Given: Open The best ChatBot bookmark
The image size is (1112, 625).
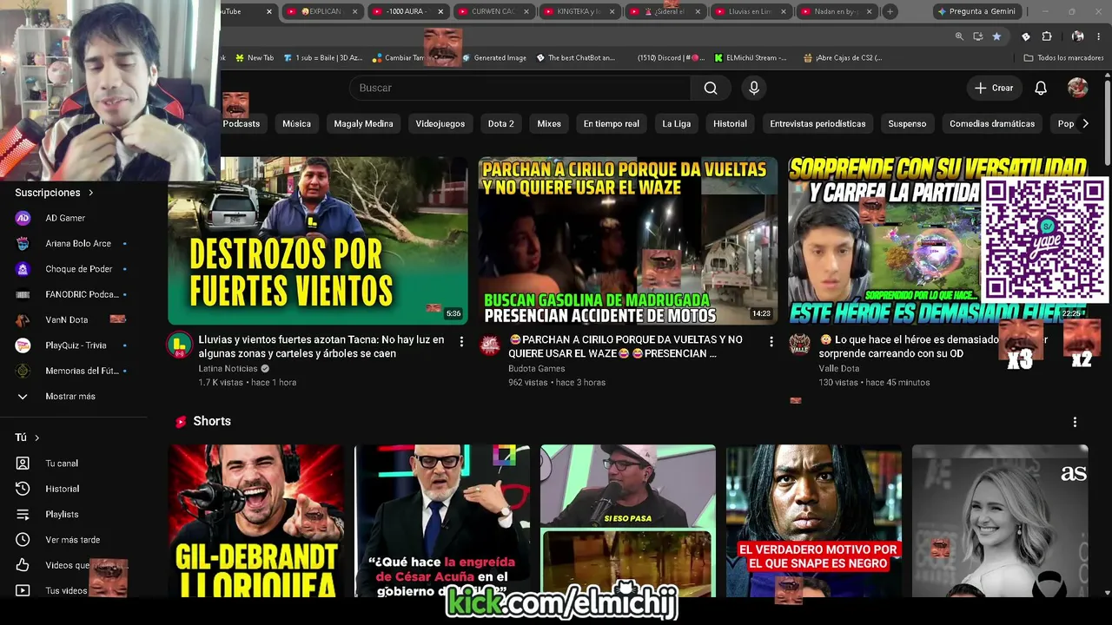Looking at the screenshot, I should [x=575, y=58].
